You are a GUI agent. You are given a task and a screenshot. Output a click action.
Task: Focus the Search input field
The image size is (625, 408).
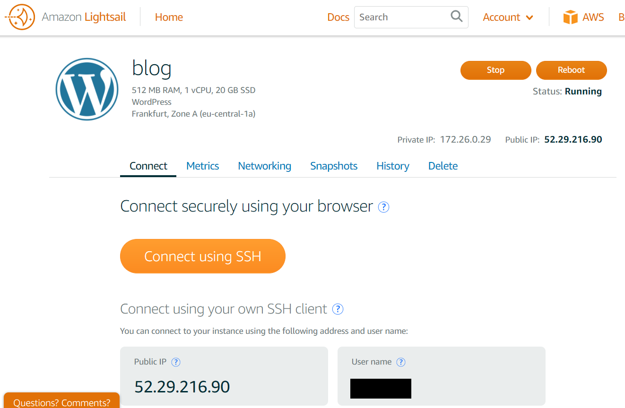point(402,17)
